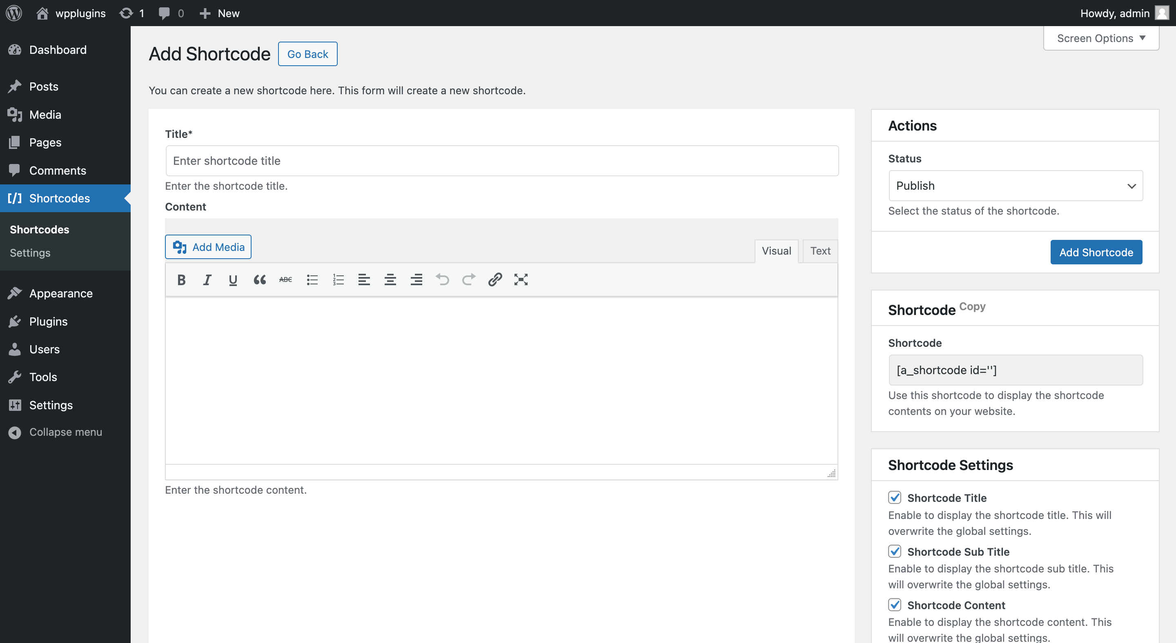This screenshot has width=1176, height=643.
Task: Insert a bulleted list
Action: (312, 279)
